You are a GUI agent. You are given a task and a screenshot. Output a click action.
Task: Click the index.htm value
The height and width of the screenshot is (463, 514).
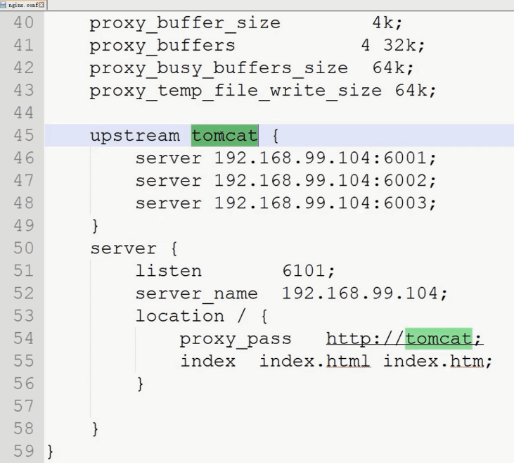pos(433,361)
